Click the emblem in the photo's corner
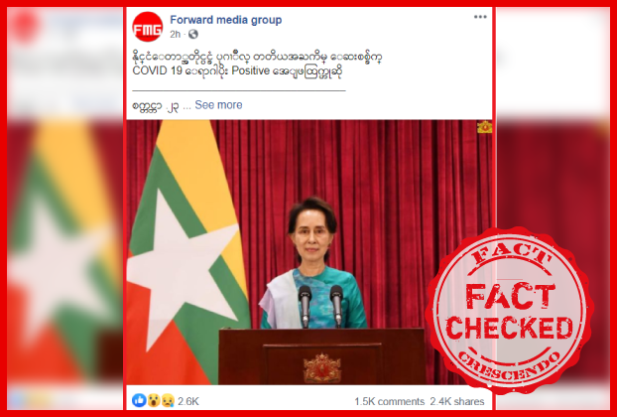Screen dimensions: 617x417 click(x=484, y=127)
